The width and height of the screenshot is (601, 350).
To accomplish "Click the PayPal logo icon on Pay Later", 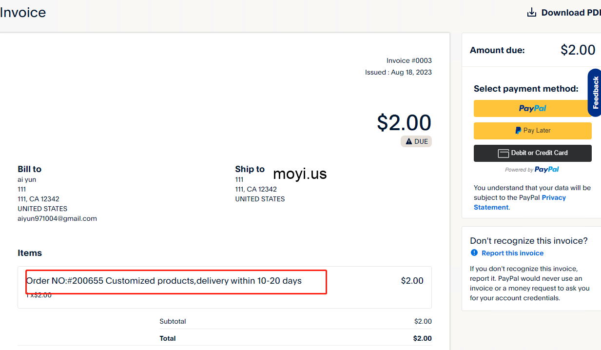I will point(518,131).
